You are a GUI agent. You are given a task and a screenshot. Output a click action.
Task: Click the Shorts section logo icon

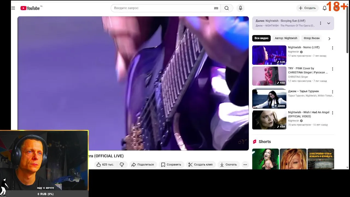click(255, 142)
